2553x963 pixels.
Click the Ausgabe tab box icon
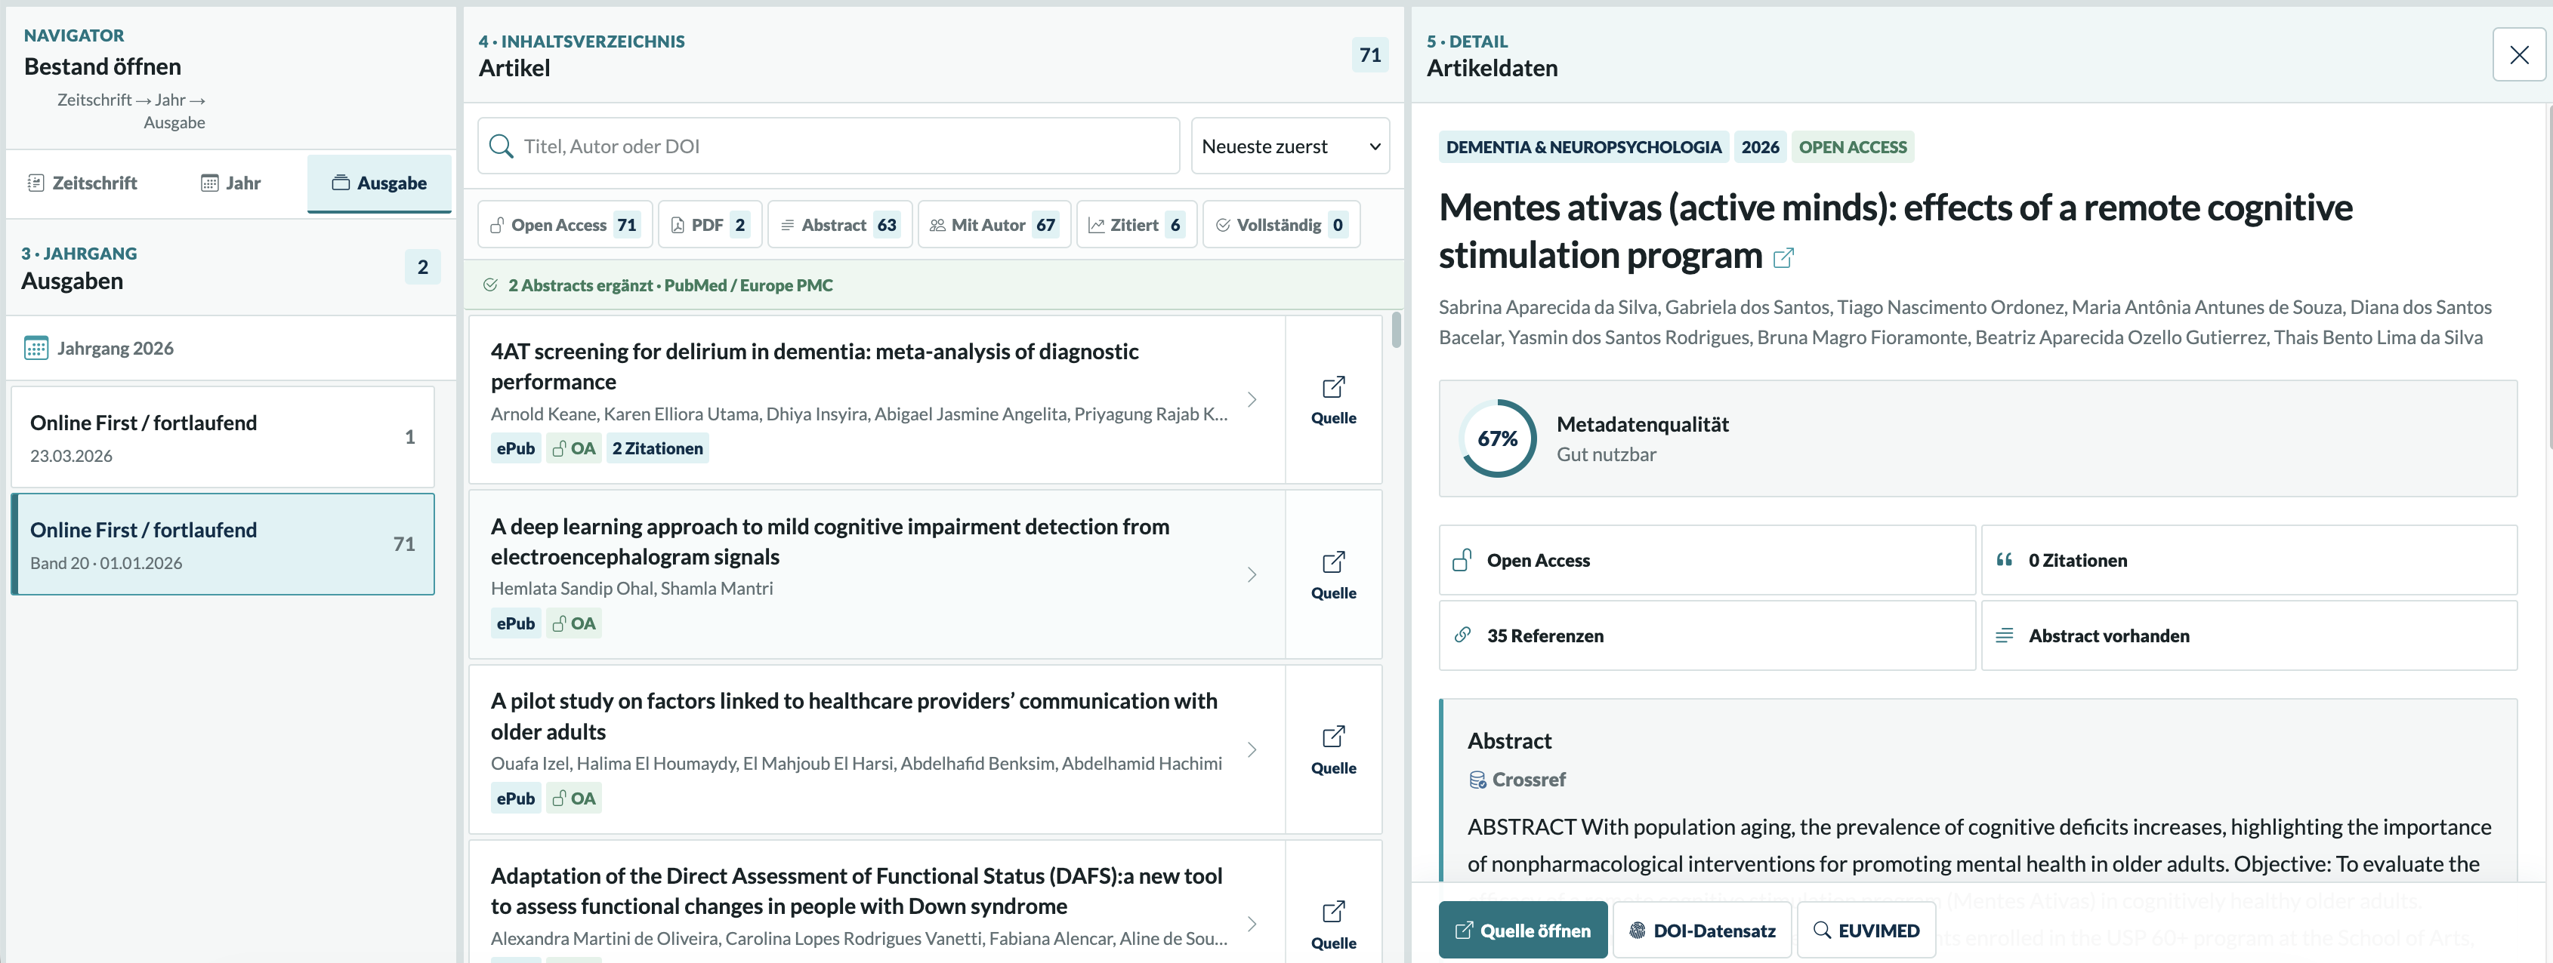pyautogui.click(x=340, y=183)
